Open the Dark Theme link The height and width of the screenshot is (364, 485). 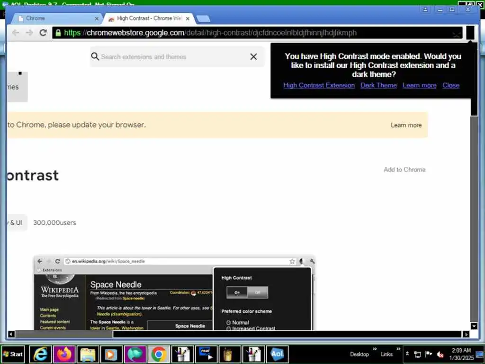(378, 85)
